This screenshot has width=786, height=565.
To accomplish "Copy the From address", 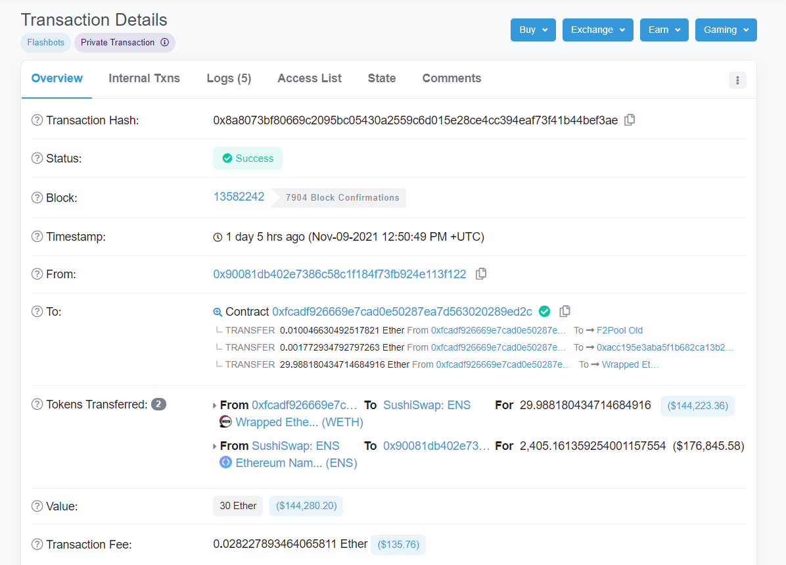I will pos(480,274).
